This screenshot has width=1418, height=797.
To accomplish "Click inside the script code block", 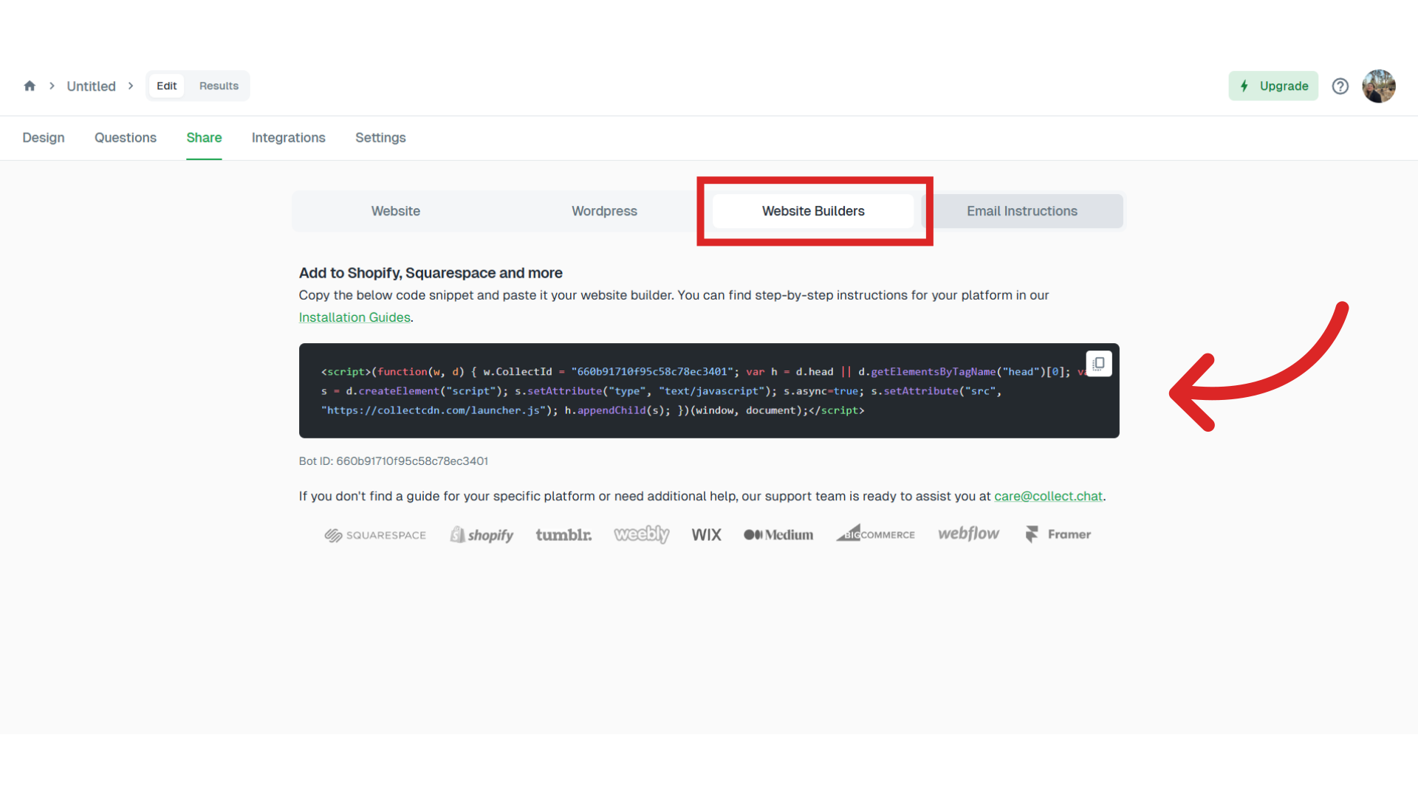I will pyautogui.click(x=709, y=391).
